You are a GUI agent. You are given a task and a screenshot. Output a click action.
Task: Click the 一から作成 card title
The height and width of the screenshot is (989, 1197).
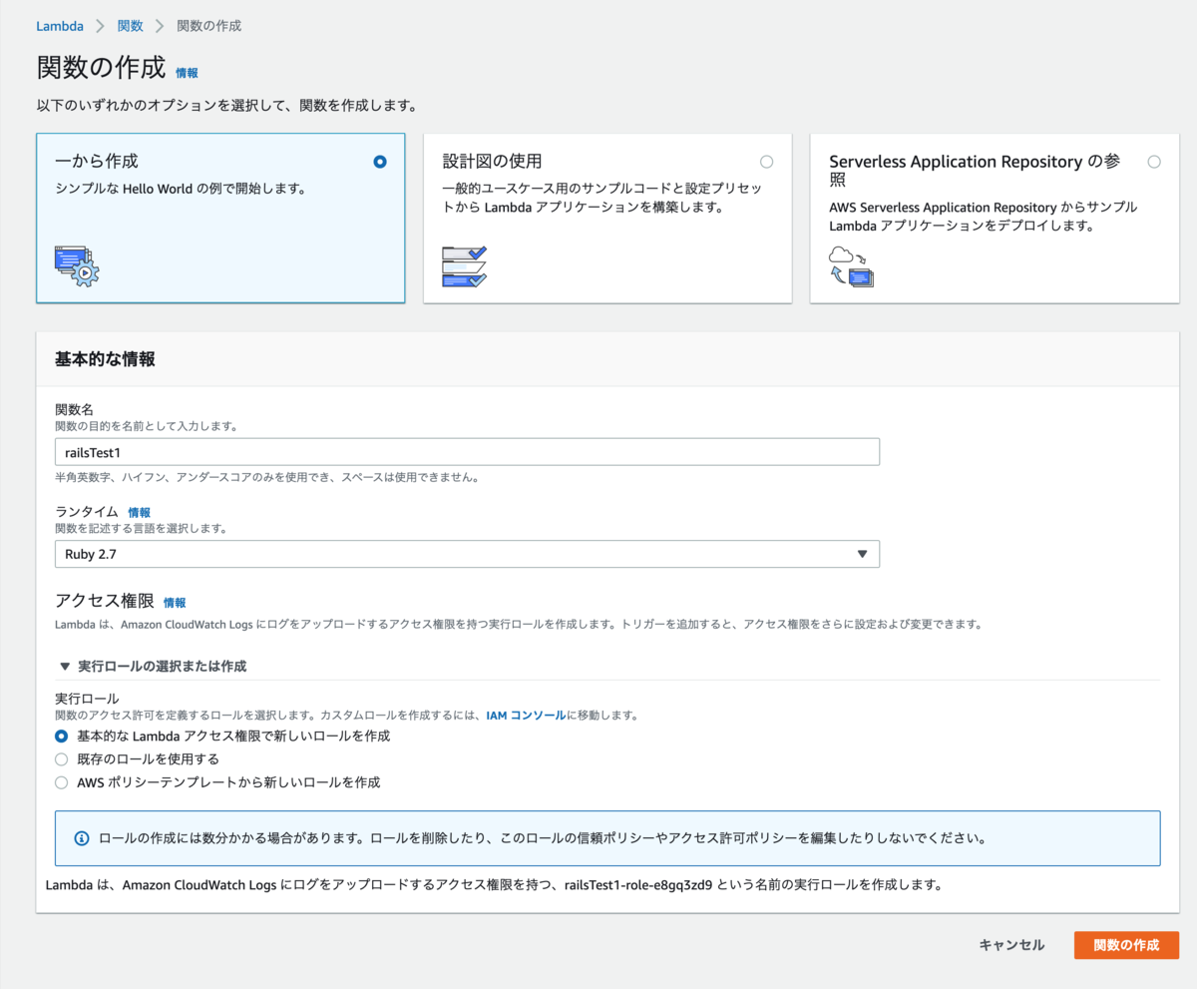(96, 162)
